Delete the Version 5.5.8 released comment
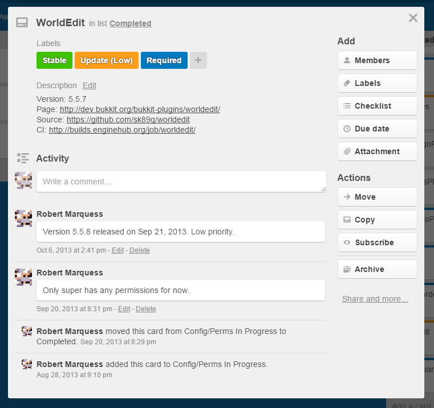 [139, 250]
